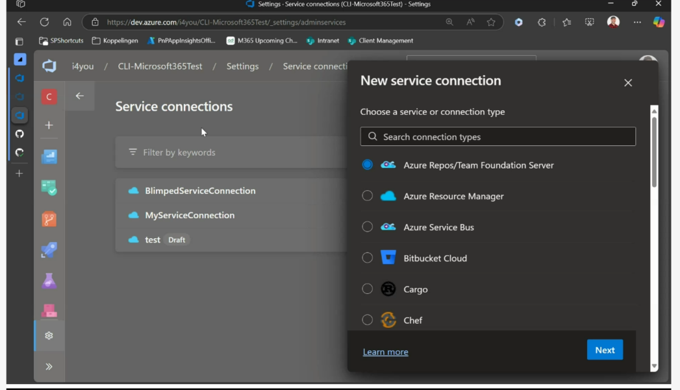This screenshot has width=680, height=390.
Task: Click the blue shield extension icon
Action: tap(519, 22)
